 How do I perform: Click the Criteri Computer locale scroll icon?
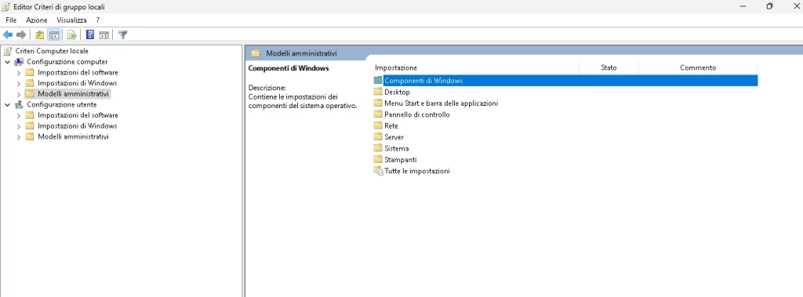click(8, 51)
